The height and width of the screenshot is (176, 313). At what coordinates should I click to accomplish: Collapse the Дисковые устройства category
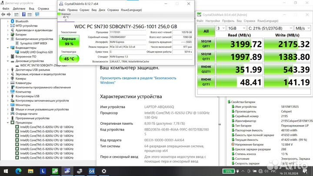[x=8, y=61]
